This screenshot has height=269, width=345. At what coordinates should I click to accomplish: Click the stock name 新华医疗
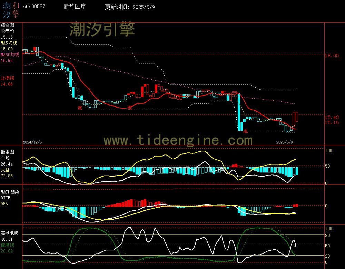point(75,6)
